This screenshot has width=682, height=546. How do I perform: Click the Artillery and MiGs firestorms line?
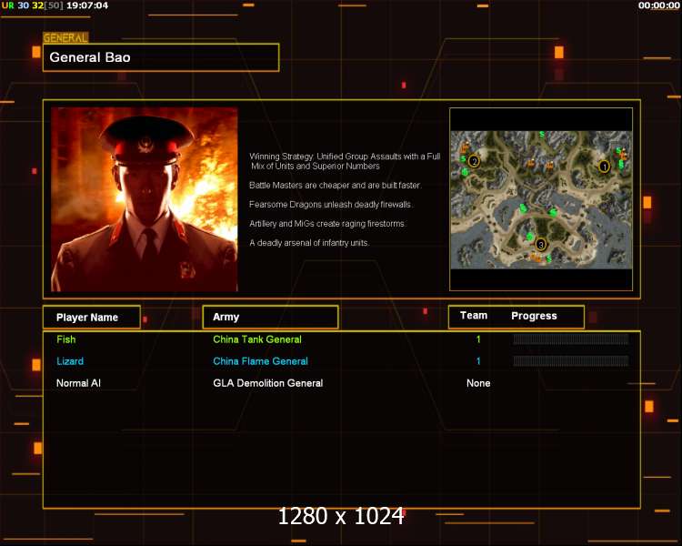point(327,223)
